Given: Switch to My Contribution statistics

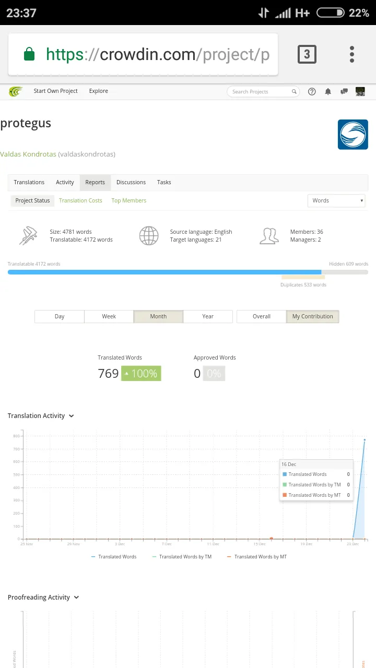Looking at the screenshot, I should [x=312, y=316].
